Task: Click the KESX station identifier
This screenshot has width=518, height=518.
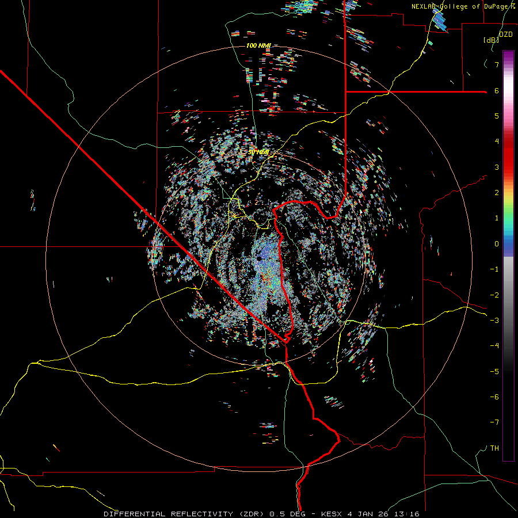Action: click(333, 514)
